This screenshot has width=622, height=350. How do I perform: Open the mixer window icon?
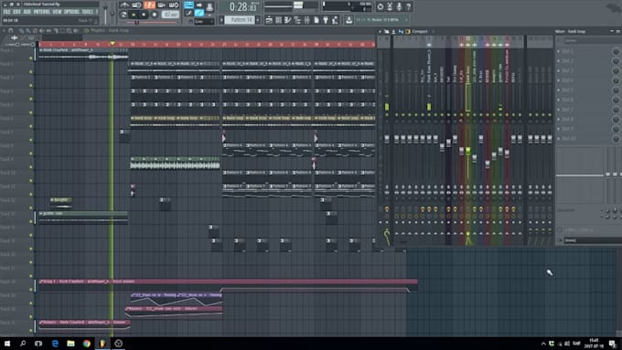click(306, 20)
